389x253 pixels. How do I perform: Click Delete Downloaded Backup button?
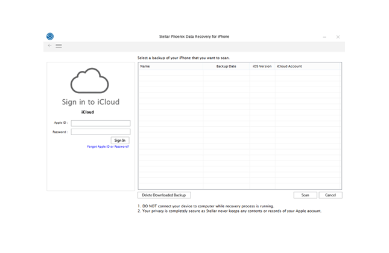(x=164, y=195)
